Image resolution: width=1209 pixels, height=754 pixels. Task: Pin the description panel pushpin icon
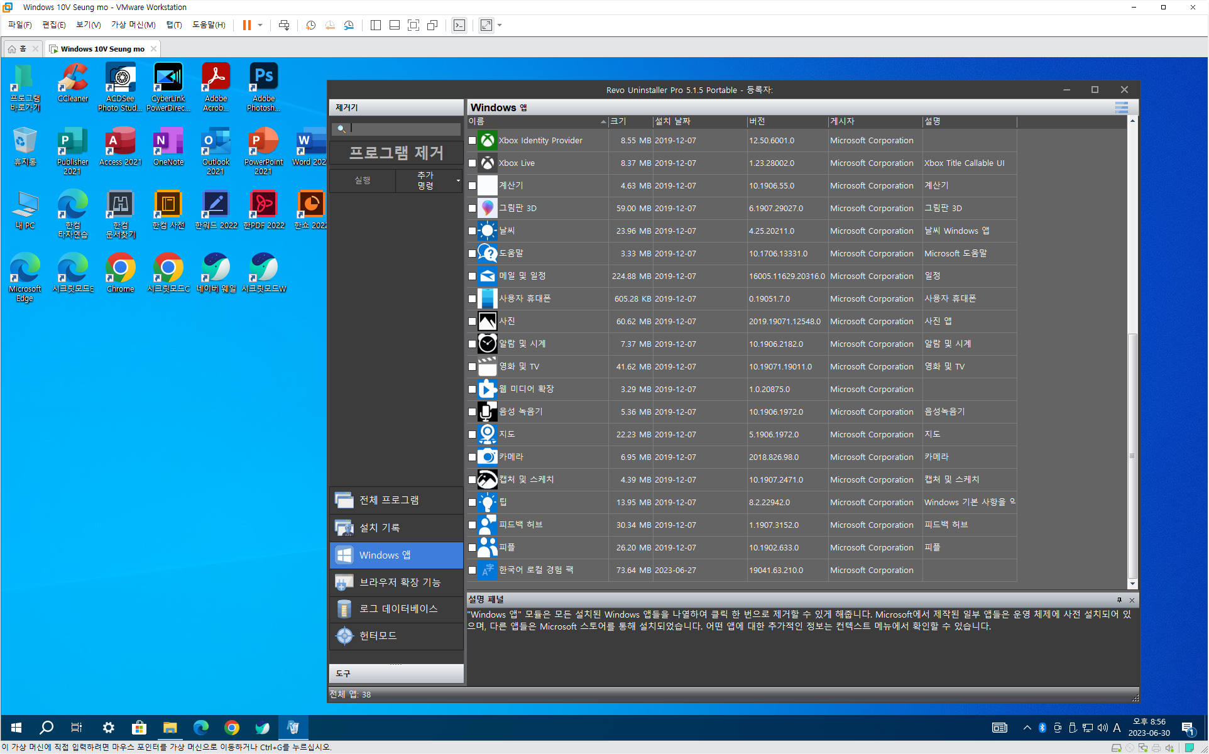pos(1119,600)
